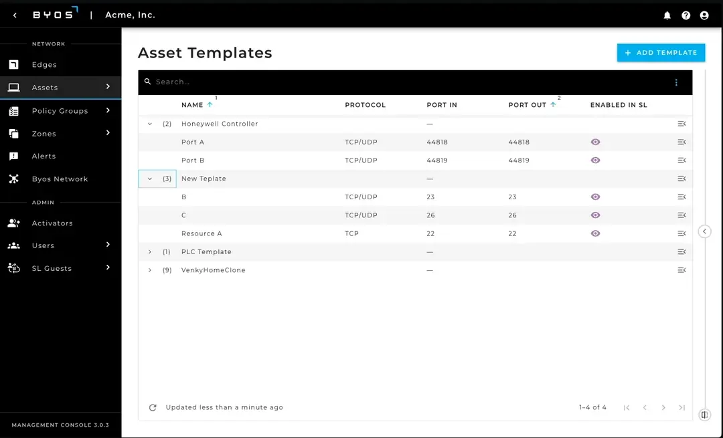This screenshot has width=723, height=438.
Task: Click the Alerts sidebar icon
Action: [14, 156]
